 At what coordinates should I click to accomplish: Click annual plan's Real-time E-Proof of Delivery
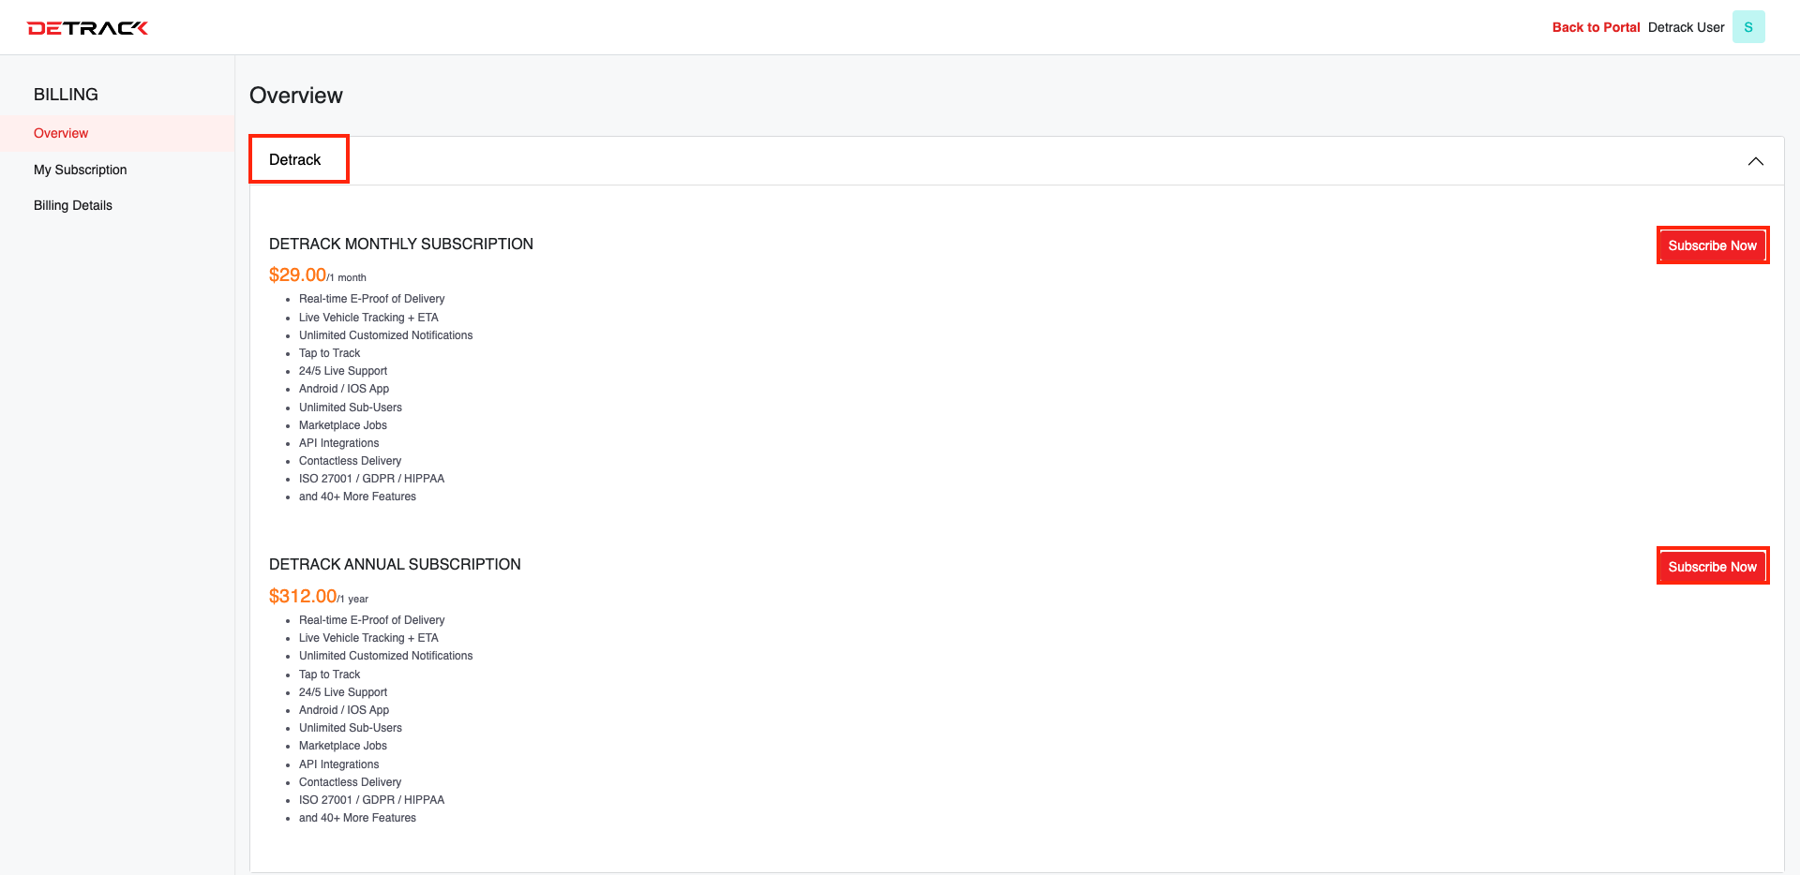tap(371, 620)
